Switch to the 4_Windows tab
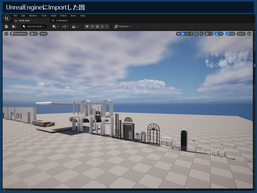257x193 pixels. click(60, 21)
